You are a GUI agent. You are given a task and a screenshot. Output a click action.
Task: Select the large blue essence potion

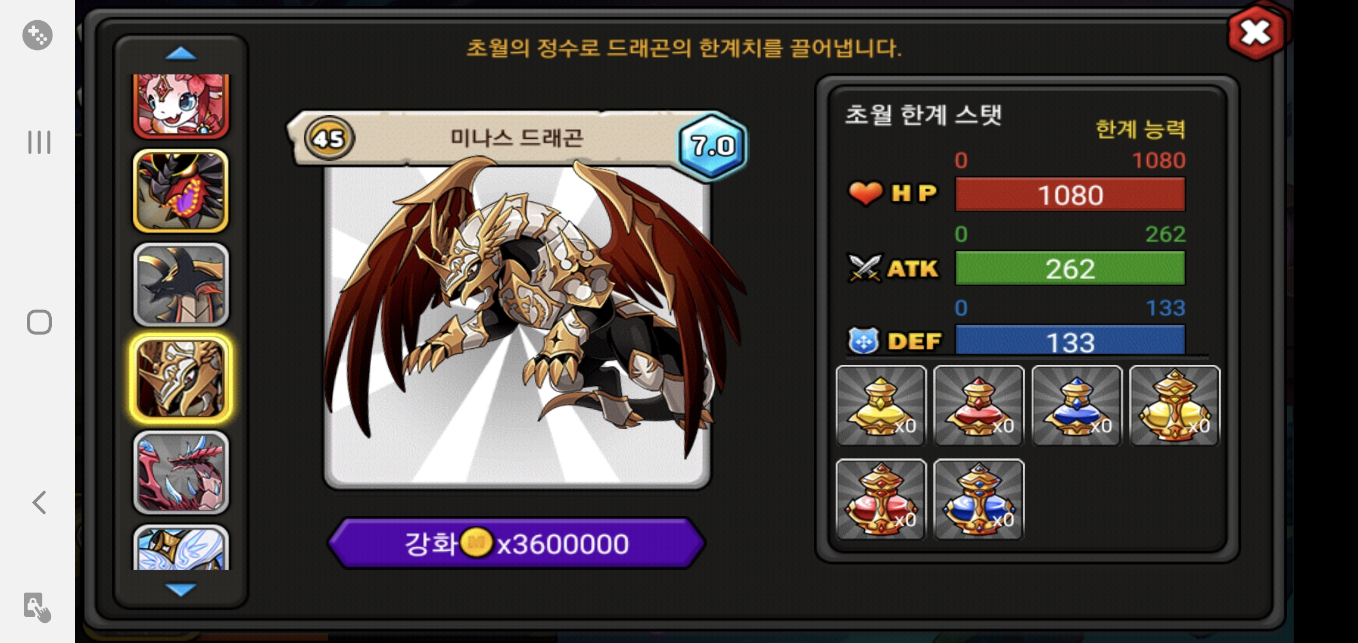tap(979, 500)
